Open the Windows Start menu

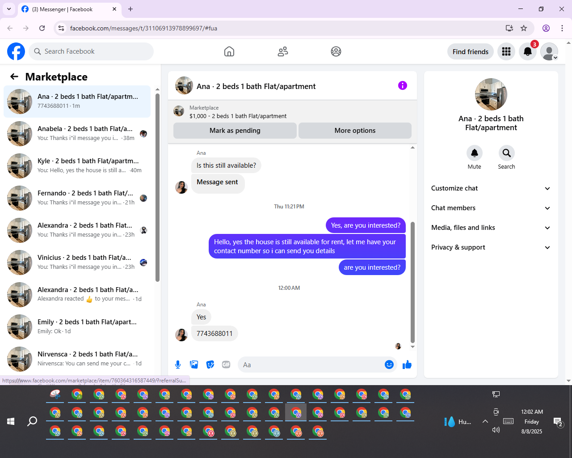tap(11, 421)
